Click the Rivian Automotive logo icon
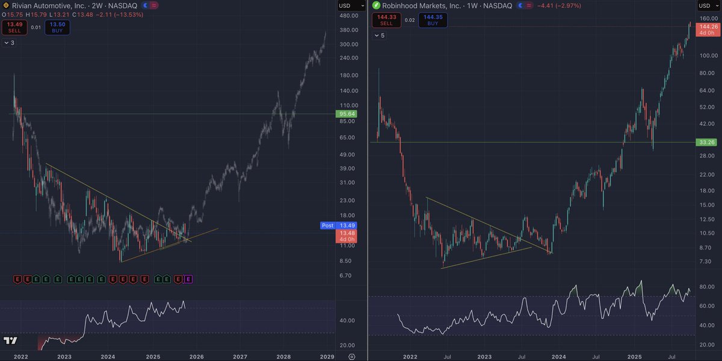This screenshot has width=722, height=361. pos(6,5)
